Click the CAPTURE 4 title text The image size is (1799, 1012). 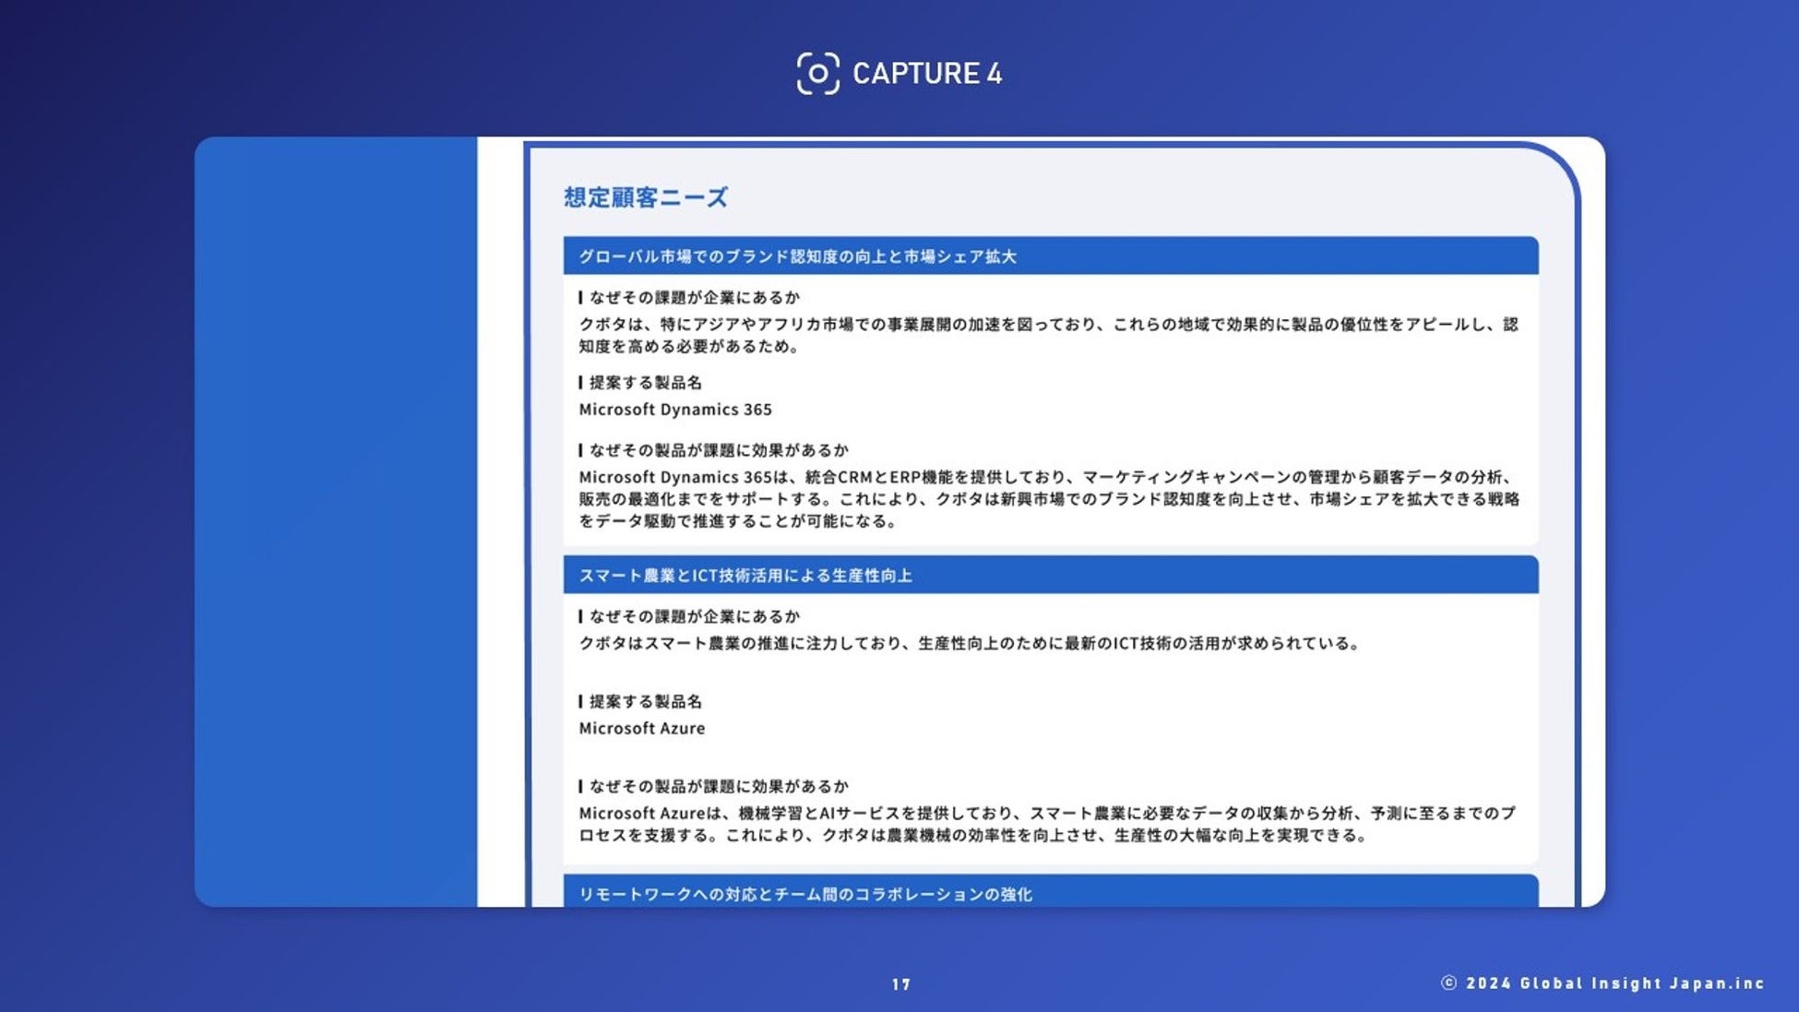tap(926, 74)
